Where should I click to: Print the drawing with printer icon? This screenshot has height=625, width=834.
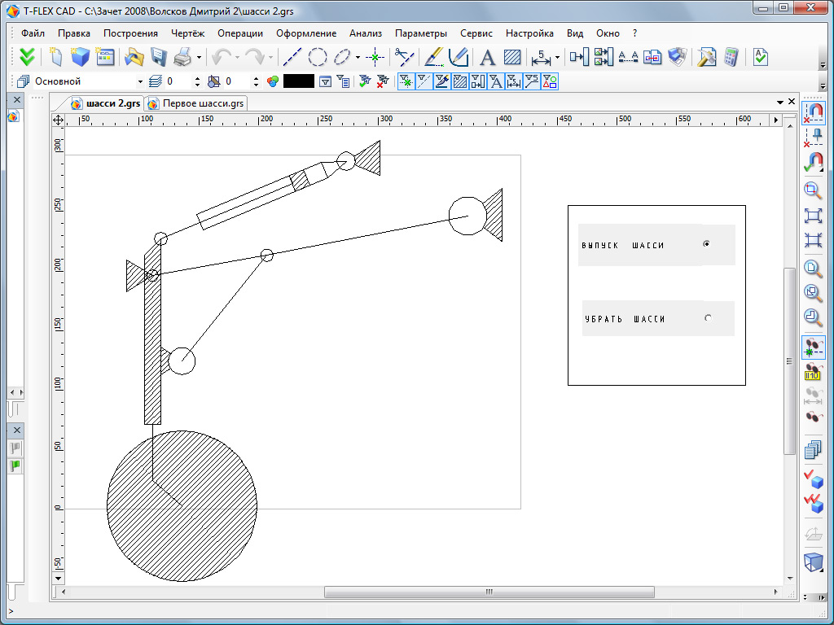[x=182, y=57]
